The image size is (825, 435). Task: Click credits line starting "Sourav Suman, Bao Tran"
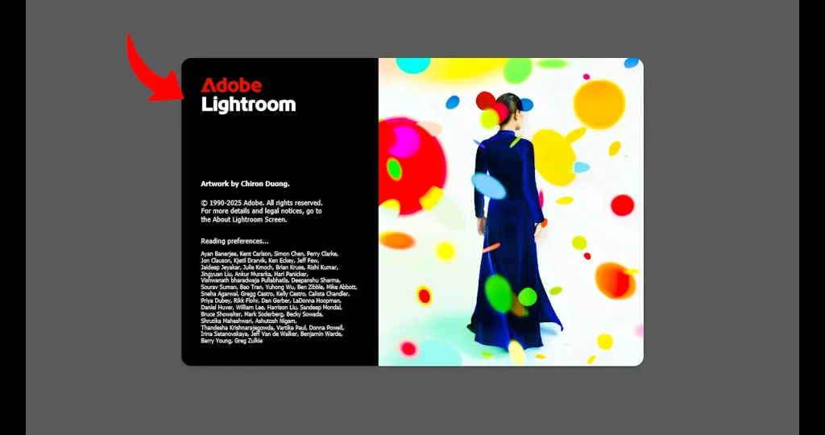[x=279, y=288]
